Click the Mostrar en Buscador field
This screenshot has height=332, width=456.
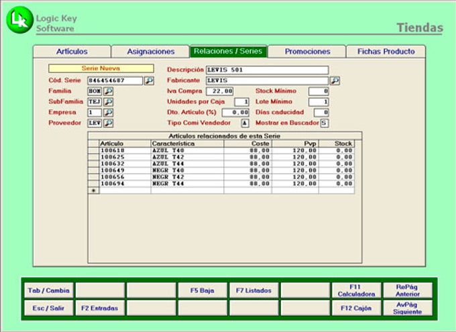325,123
